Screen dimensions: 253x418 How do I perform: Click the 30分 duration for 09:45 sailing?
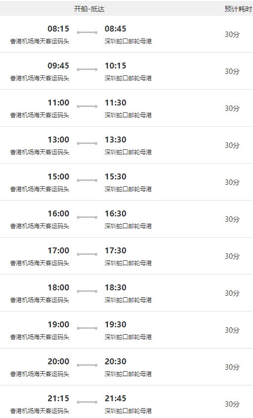232,71
